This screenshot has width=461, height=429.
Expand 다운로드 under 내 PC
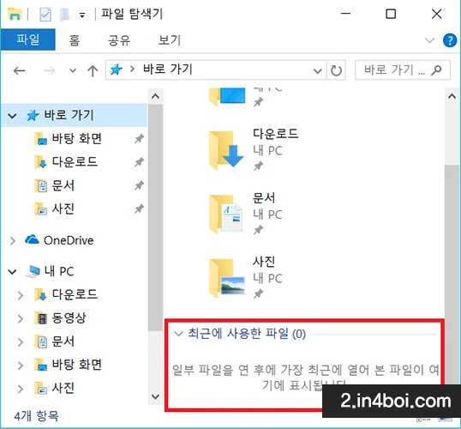point(21,295)
